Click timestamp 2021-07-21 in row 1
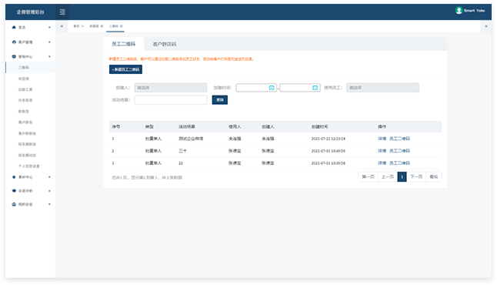This screenshot has width=497, height=285. pos(329,139)
